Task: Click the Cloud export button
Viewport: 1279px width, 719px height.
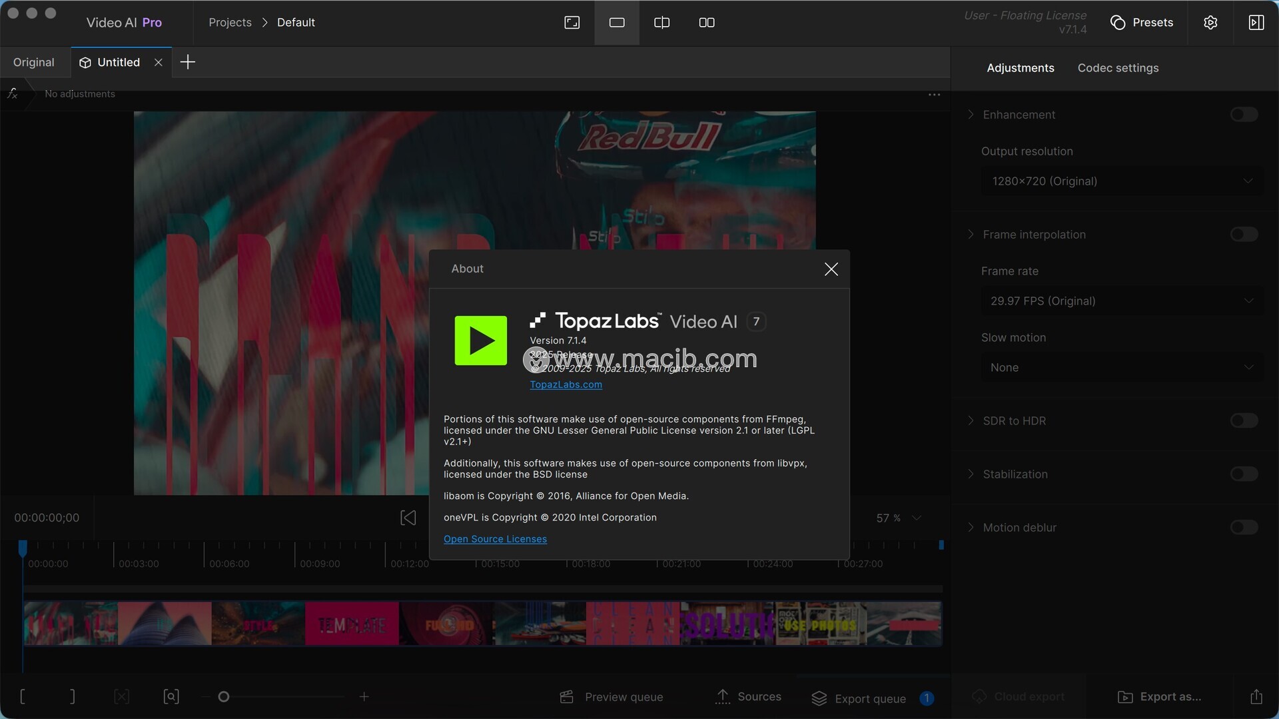Action: (x=1018, y=697)
